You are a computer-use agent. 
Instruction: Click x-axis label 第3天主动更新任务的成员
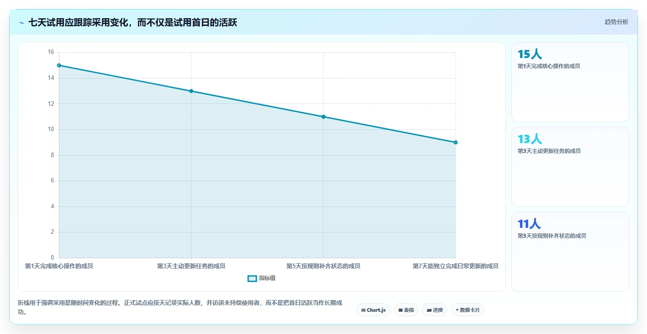coord(191,266)
